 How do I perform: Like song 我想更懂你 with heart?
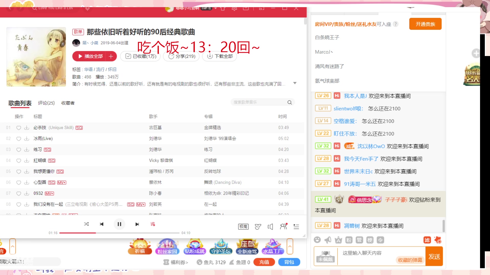[x=19, y=171]
